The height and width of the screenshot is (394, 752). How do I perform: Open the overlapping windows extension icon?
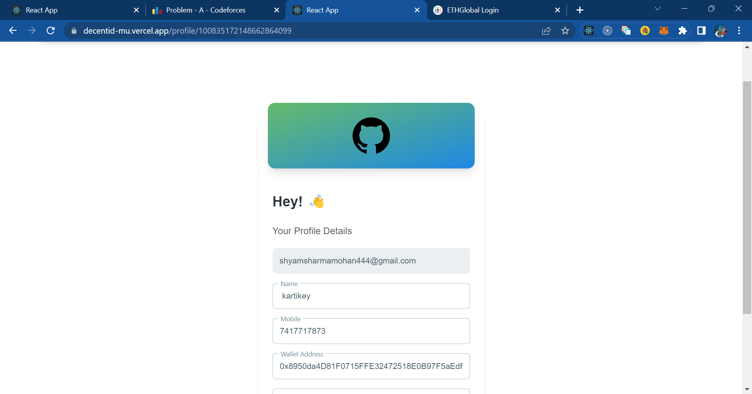(626, 30)
